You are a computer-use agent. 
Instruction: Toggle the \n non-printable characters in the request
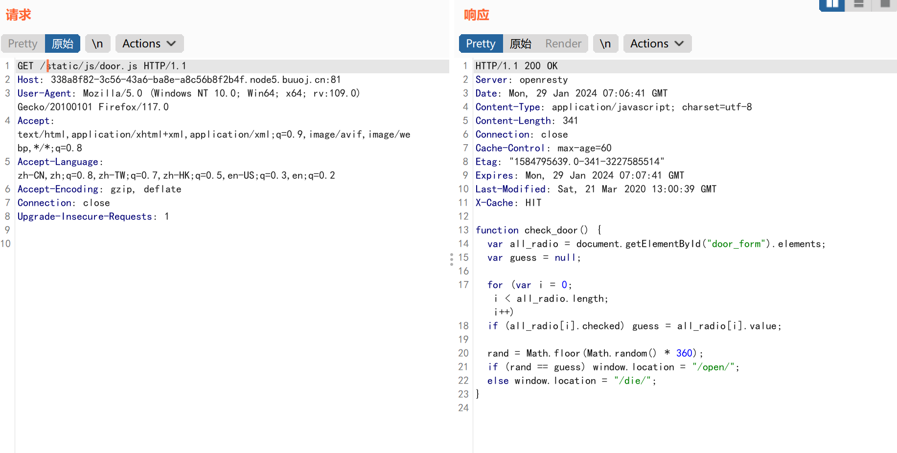97,43
